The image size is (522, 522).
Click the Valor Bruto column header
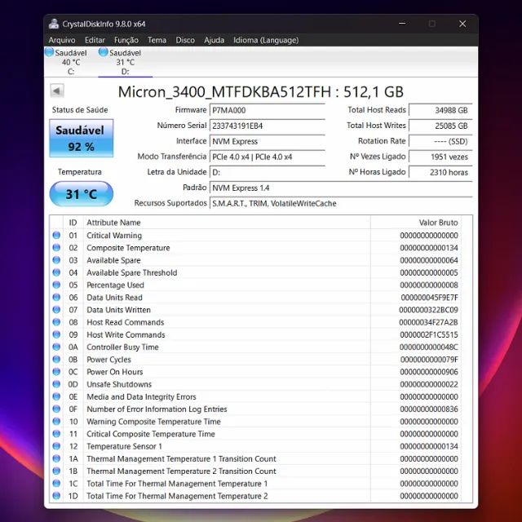point(415,223)
